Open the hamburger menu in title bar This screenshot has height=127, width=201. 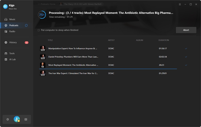pyautogui.click(x=180, y=4)
